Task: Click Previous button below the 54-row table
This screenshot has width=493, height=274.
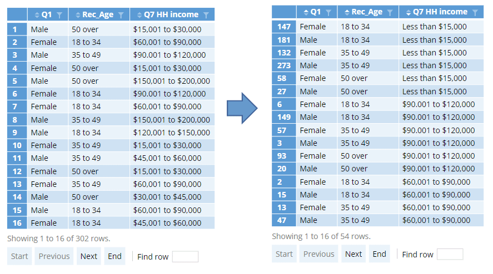Action: [x=319, y=254]
